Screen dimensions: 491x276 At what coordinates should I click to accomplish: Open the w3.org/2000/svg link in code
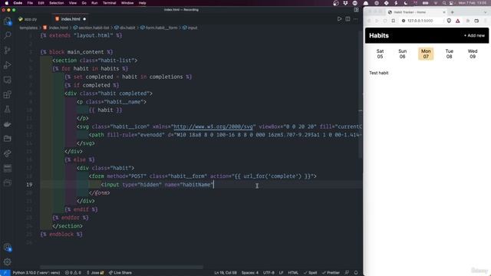213,127
